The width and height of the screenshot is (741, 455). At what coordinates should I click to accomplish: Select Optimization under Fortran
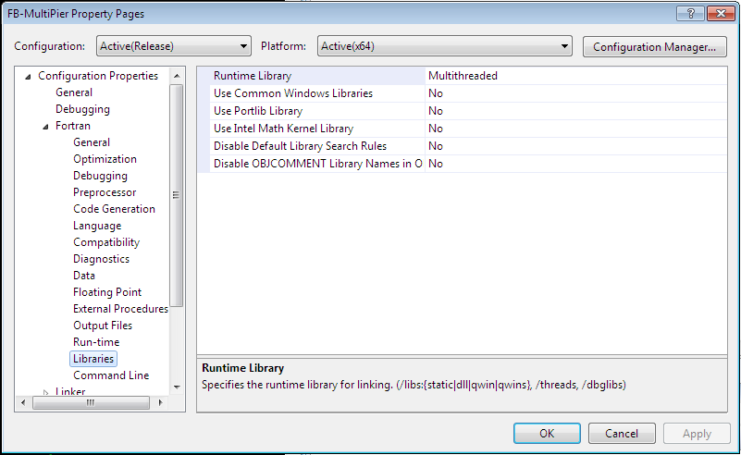pyautogui.click(x=105, y=159)
